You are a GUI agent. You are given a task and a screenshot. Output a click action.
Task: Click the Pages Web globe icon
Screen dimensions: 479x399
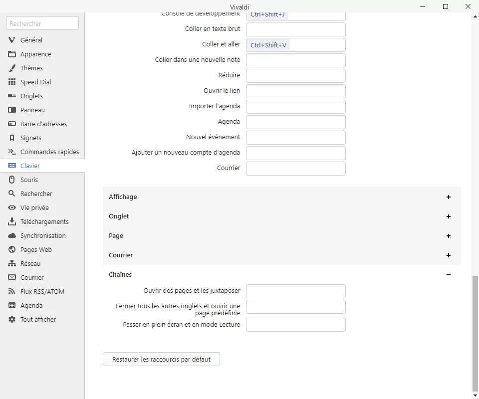pos(12,250)
